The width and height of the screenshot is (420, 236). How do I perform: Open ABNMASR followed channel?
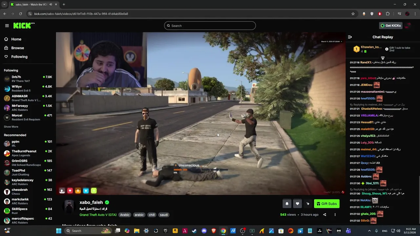click(x=28, y=98)
